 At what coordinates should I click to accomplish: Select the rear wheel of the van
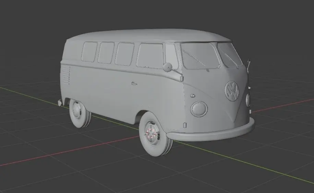coord(80,113)
